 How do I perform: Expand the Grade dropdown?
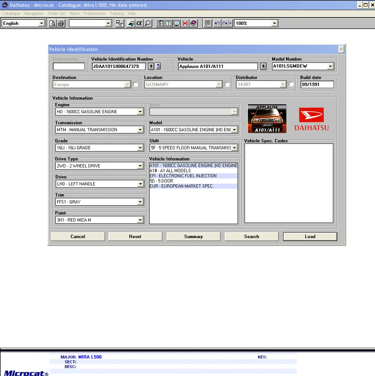[x=140, y=148]
